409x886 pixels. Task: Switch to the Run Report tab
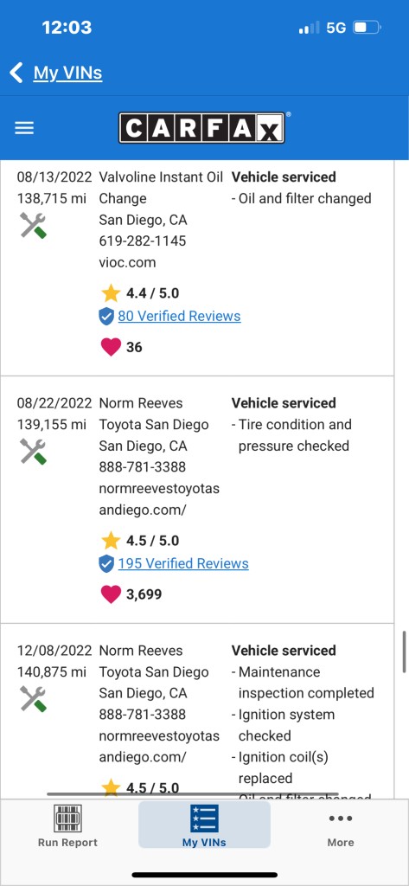coord(67,825)
